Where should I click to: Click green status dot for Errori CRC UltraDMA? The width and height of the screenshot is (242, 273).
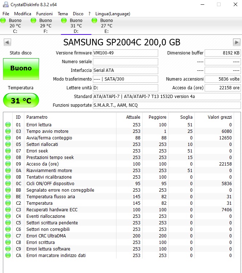[x=8, y=236]
